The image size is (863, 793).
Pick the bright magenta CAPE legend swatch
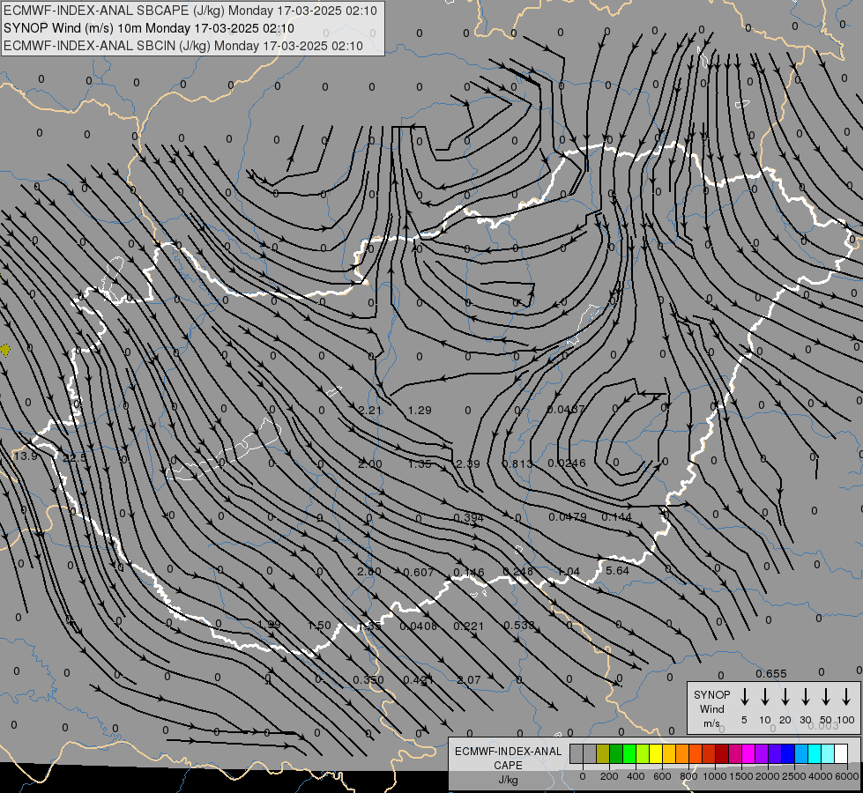pyautogui.click(x=748, y=753)
